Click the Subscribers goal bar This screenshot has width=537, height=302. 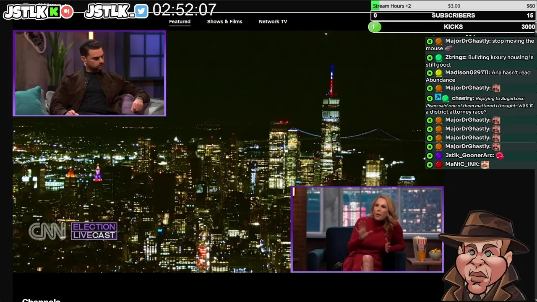453,16
